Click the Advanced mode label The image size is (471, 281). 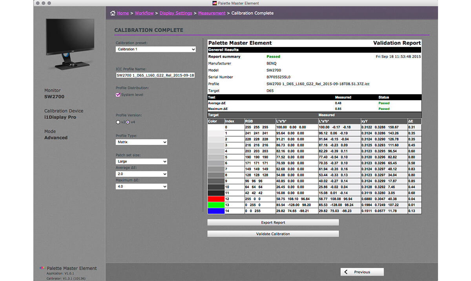click(x=56, y=137)
